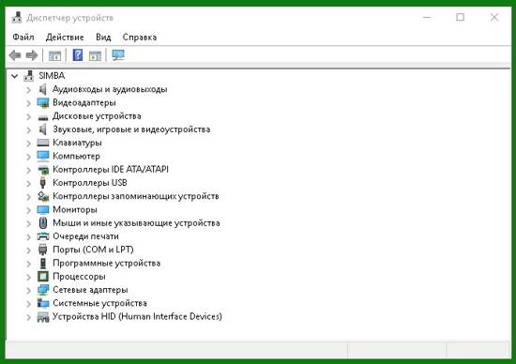Open the Файл menu
Image resolution: width=516 pixels, height=364 pixels.
23,38
